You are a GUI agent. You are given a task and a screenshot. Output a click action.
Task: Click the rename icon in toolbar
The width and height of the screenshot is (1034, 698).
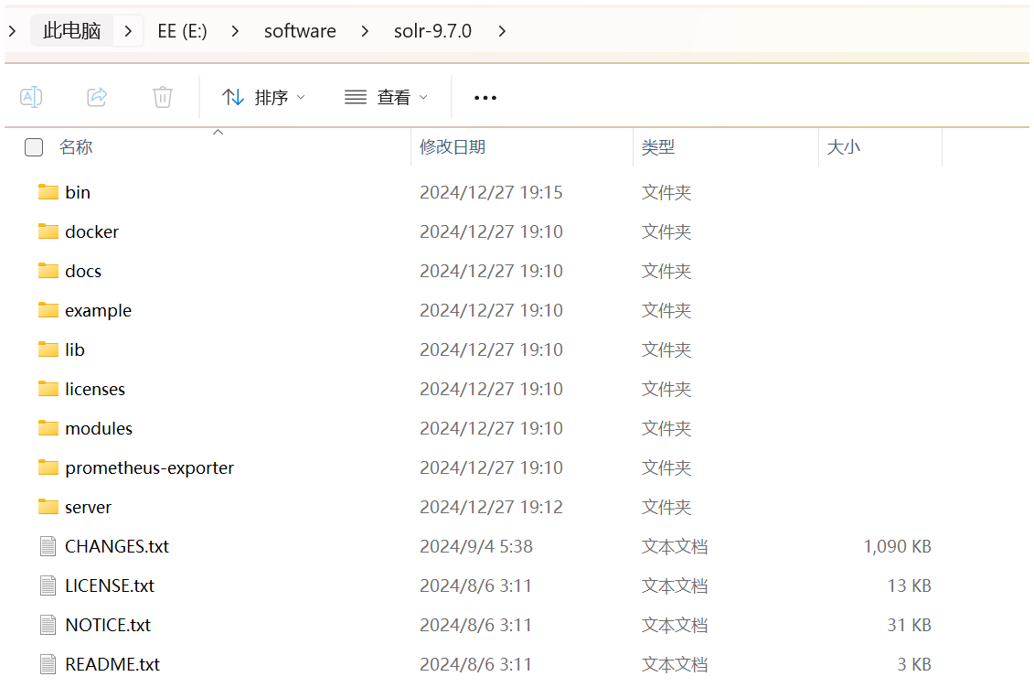[31, 97]
